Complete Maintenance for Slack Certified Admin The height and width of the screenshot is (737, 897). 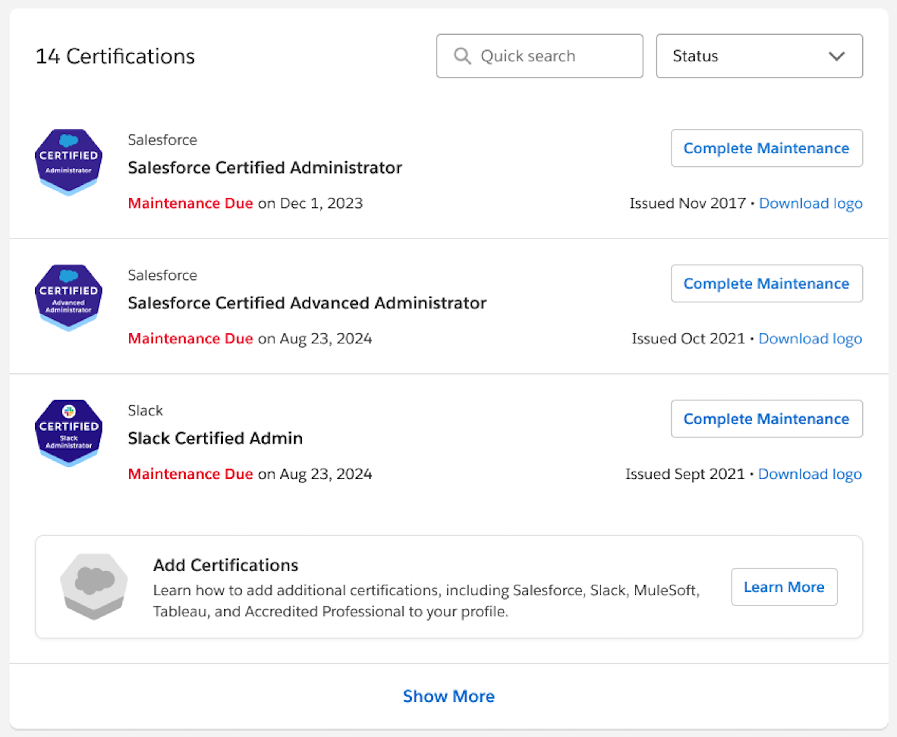(x=766, y=419)
